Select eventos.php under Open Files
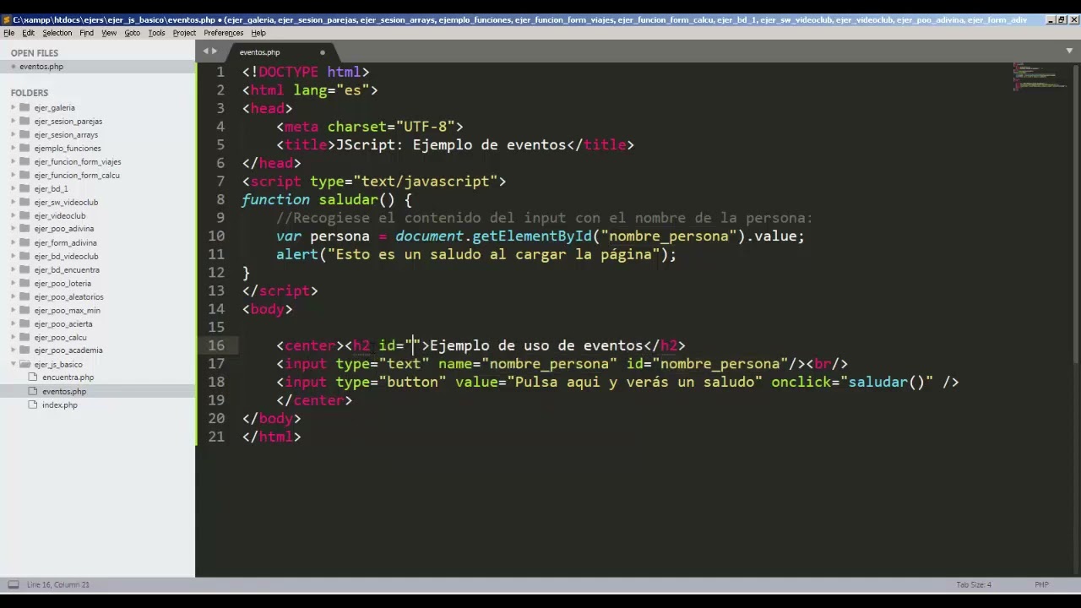The height and width of the screenshot is (608, 1081). (41, 67)
